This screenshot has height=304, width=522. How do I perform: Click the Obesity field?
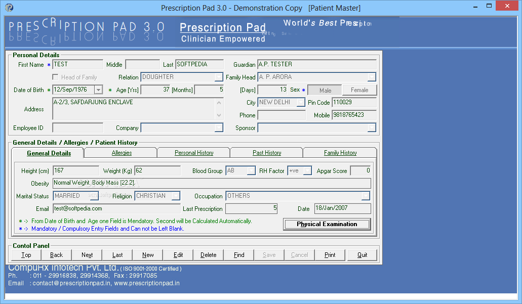[x=212, y=183]
